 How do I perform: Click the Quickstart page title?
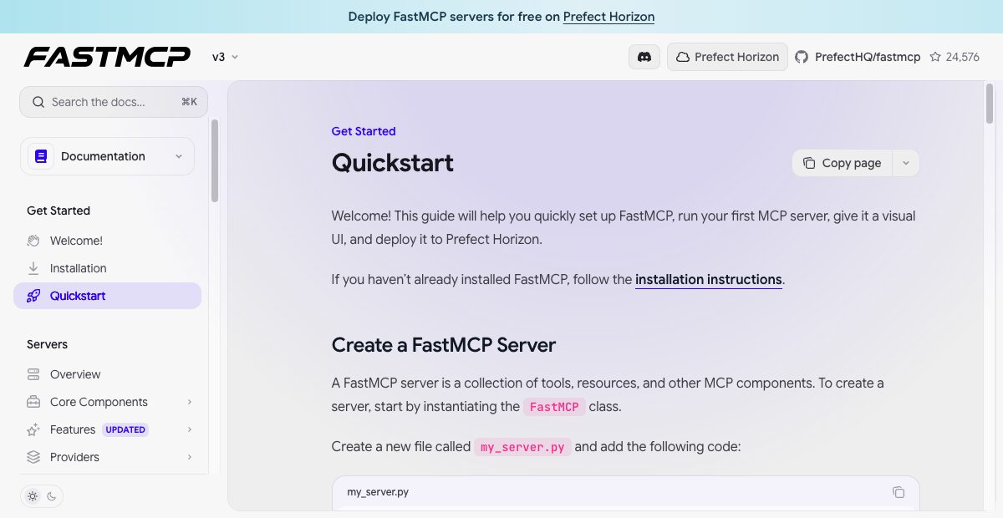pyautogui.click(x=393, y=162)
